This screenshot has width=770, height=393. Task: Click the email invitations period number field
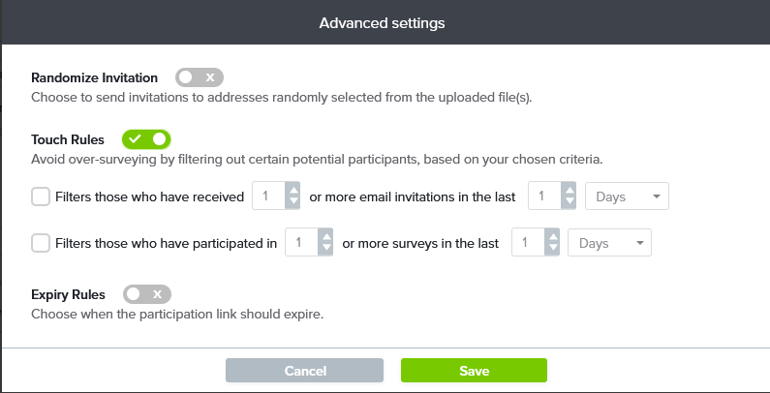click(544, 196)
